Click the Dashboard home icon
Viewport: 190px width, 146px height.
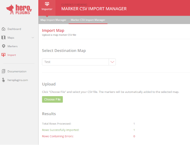pos(4,29)
